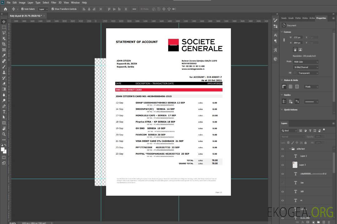
Task: Select the Rectangular Marquee tool
Action: pyautogui.click(x=4, y=27)
